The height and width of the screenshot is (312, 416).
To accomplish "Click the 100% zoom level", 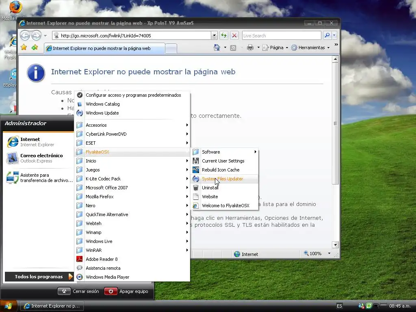I will [x=315, y=253].
